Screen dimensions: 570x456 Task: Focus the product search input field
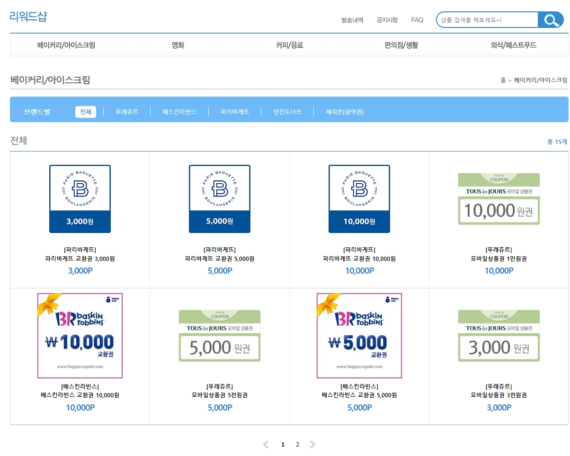click(488, 20)
